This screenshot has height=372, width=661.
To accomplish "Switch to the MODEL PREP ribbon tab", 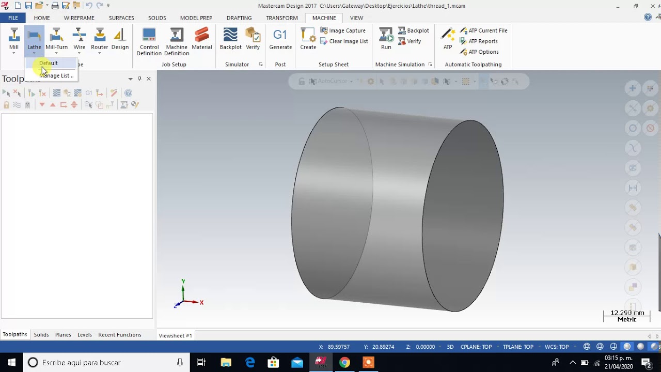I will click(196, 18).
